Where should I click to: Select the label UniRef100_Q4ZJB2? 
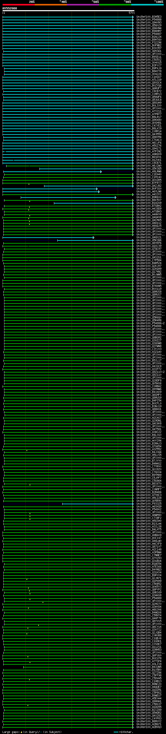pos(149,186)
